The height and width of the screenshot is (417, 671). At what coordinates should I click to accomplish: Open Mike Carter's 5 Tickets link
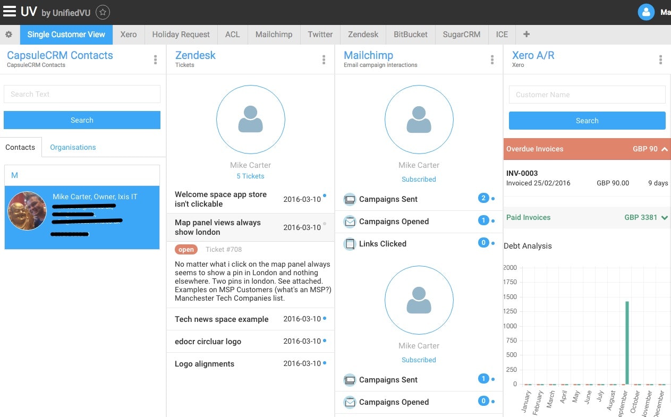[x=250, y=176]
